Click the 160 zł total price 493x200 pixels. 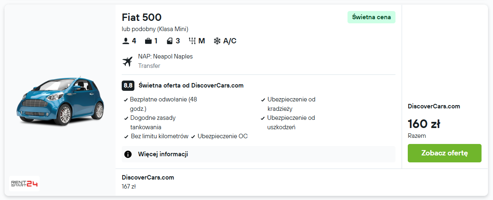click(x=424, y=124)
